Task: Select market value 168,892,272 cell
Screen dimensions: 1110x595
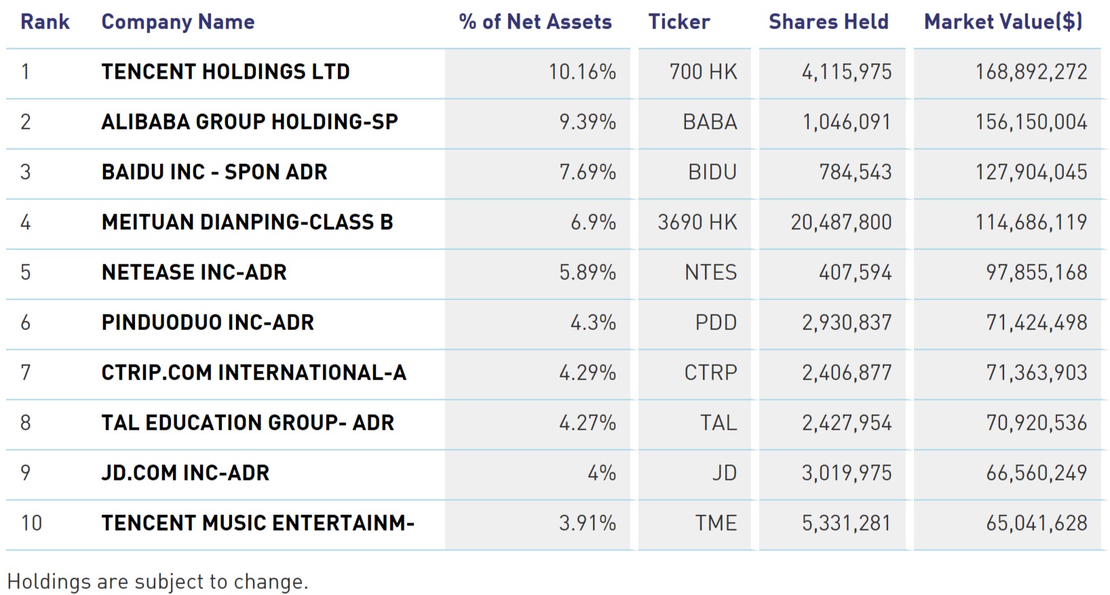Action: click(1031, 72)
